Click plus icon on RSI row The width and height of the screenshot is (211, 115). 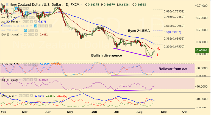(32, 80)
